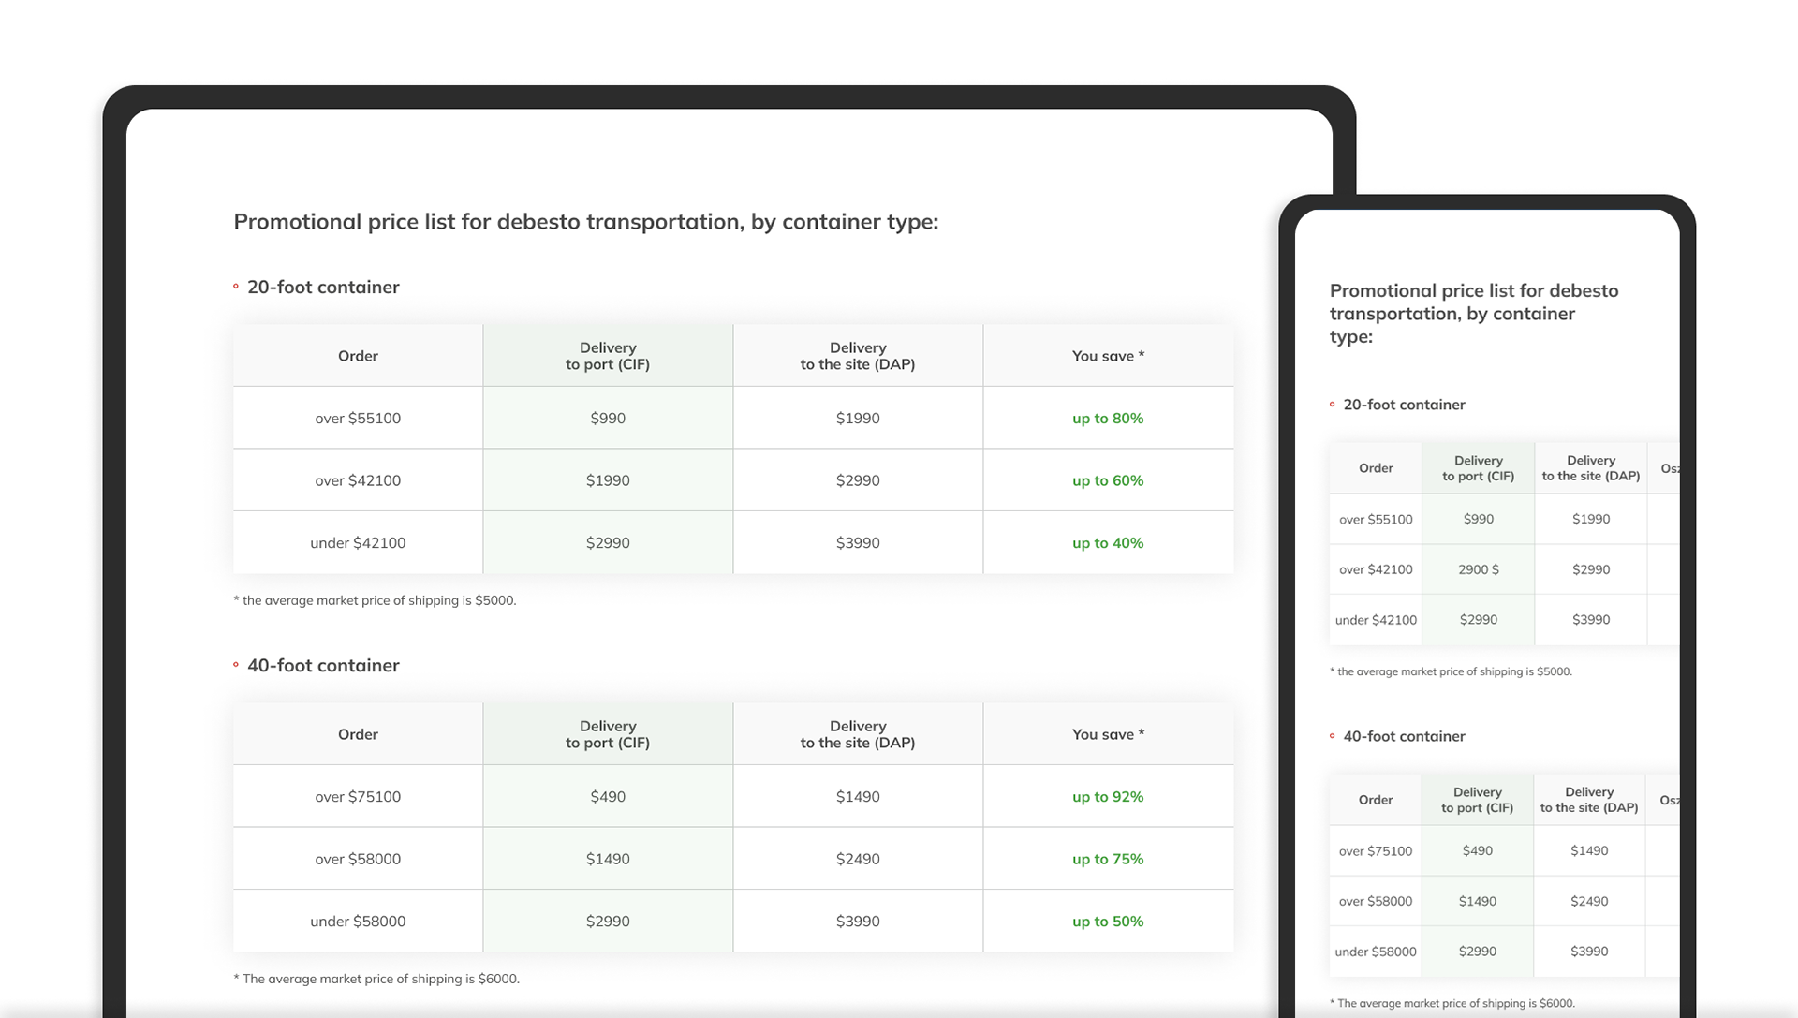Screen dimensions: 1798x1018
Task: Click the tablet's promotional price list heading
Action: pyautogui.click(x=585, y=222)
